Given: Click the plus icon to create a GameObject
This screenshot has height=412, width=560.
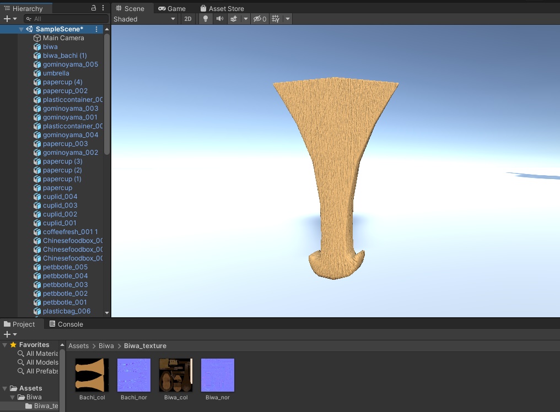Looking at the screenshot, I should coord(6,18).
